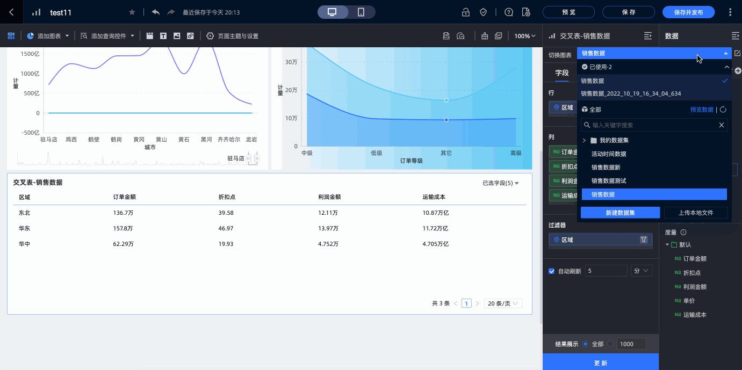Open the three-dot more menu
This screenshot has height=370, width=742.
point(730,12)
